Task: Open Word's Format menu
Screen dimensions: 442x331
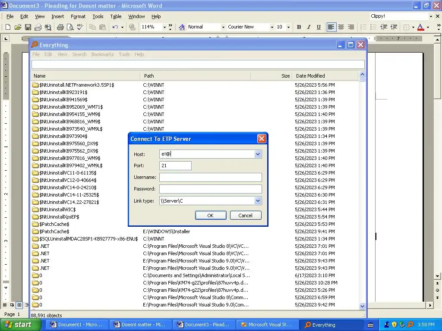Action: (x=78, y=16)
